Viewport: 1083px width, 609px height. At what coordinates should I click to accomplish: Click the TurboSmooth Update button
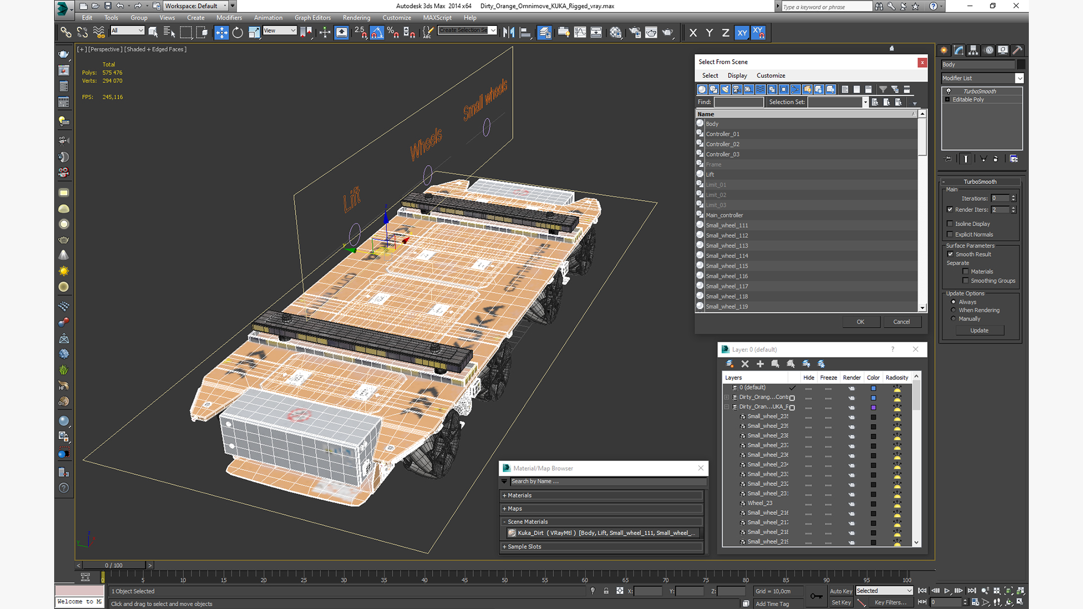point(979,330)
